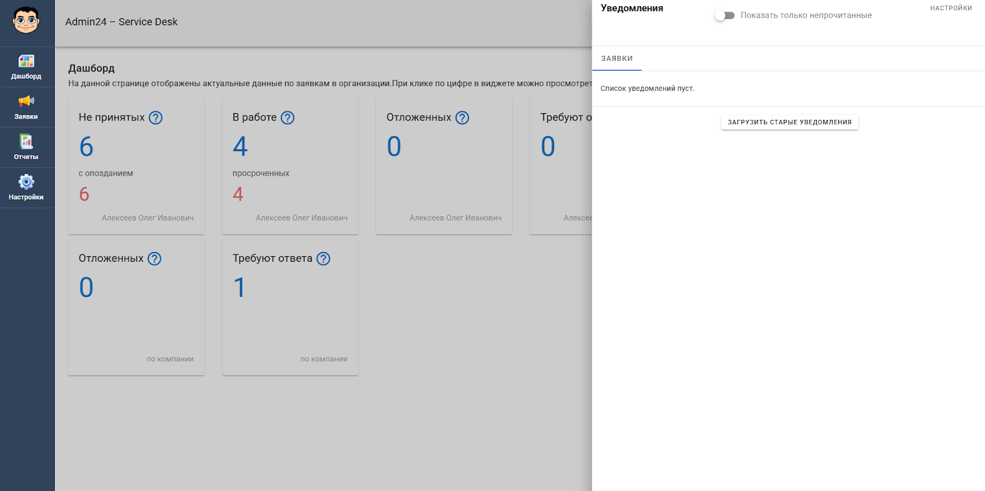Click 'Алексеев Олег Иванович' in В работе card

pyautogui.click(x=302, y=218)
